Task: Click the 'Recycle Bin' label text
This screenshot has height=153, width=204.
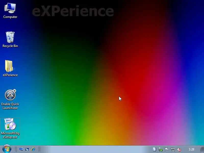Action: tap(10, 46)
